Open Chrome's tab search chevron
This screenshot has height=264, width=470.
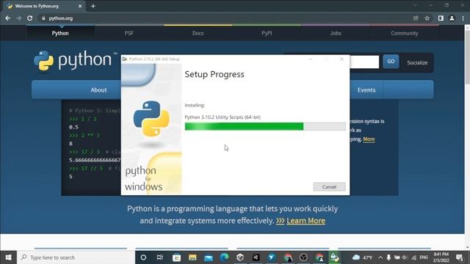tap(415, 5)
